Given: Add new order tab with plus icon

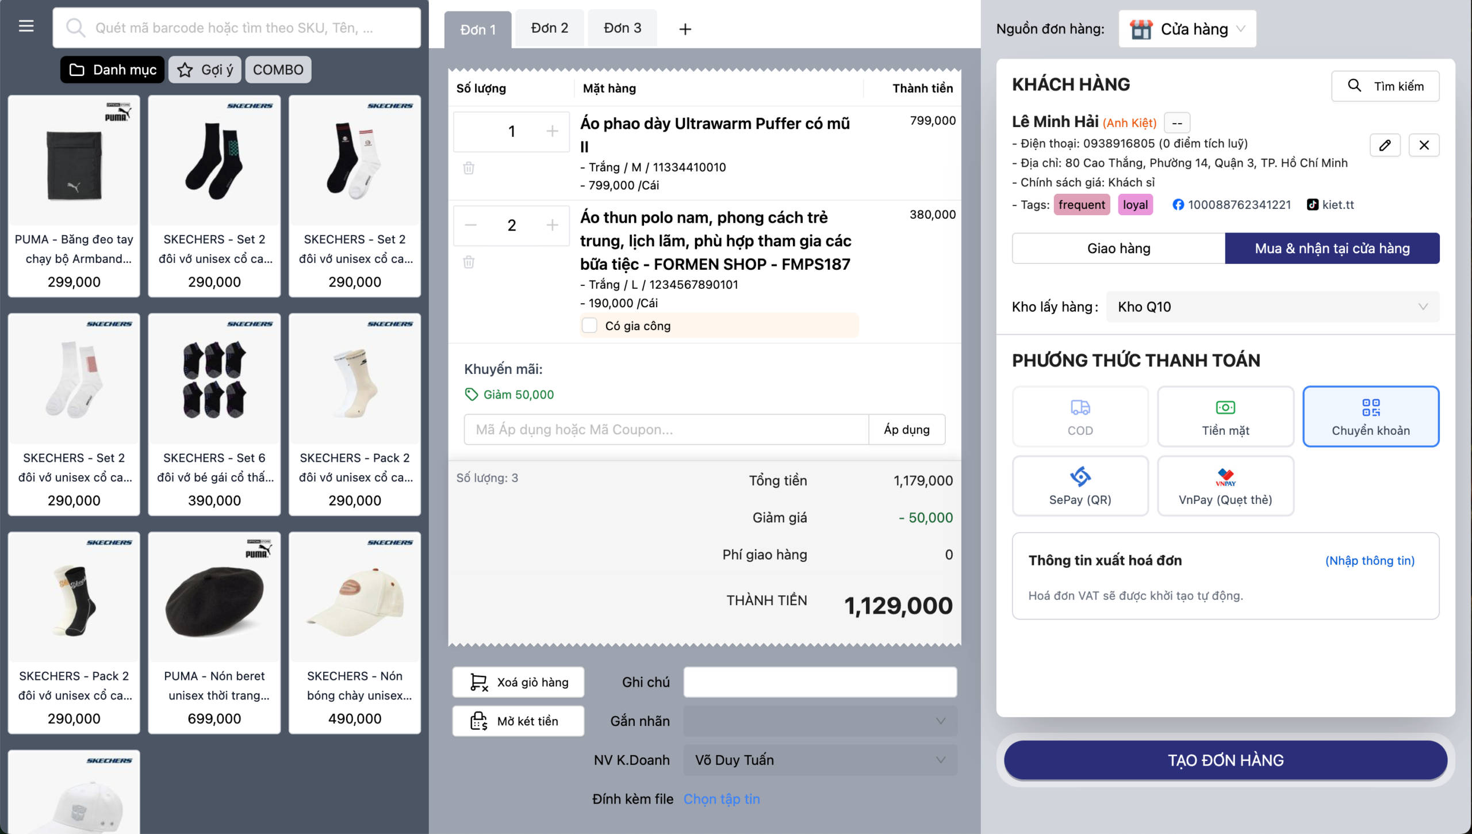Looking at the screenshot, I should [685, 29].
